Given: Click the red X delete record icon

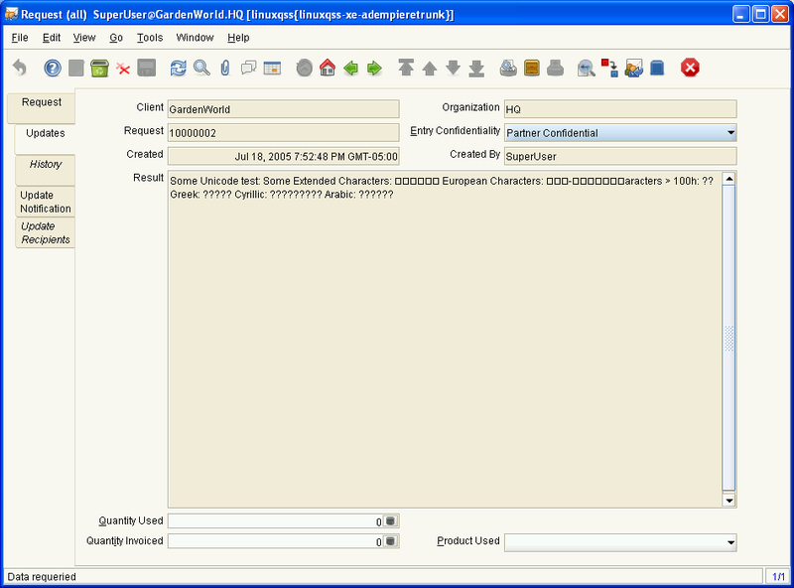Looking at the screenshot, I should tap(123, 68).
